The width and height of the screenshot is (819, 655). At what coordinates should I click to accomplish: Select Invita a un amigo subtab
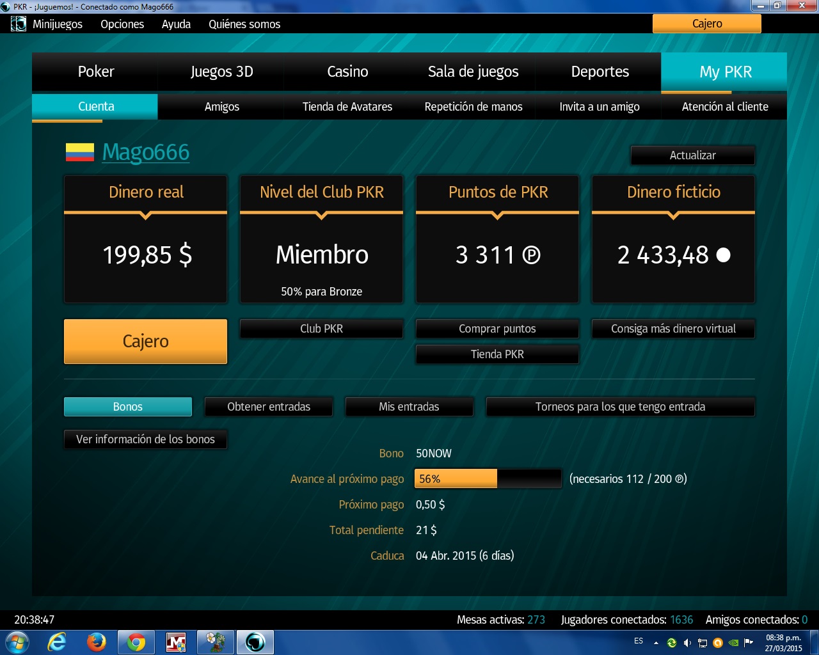600,107
